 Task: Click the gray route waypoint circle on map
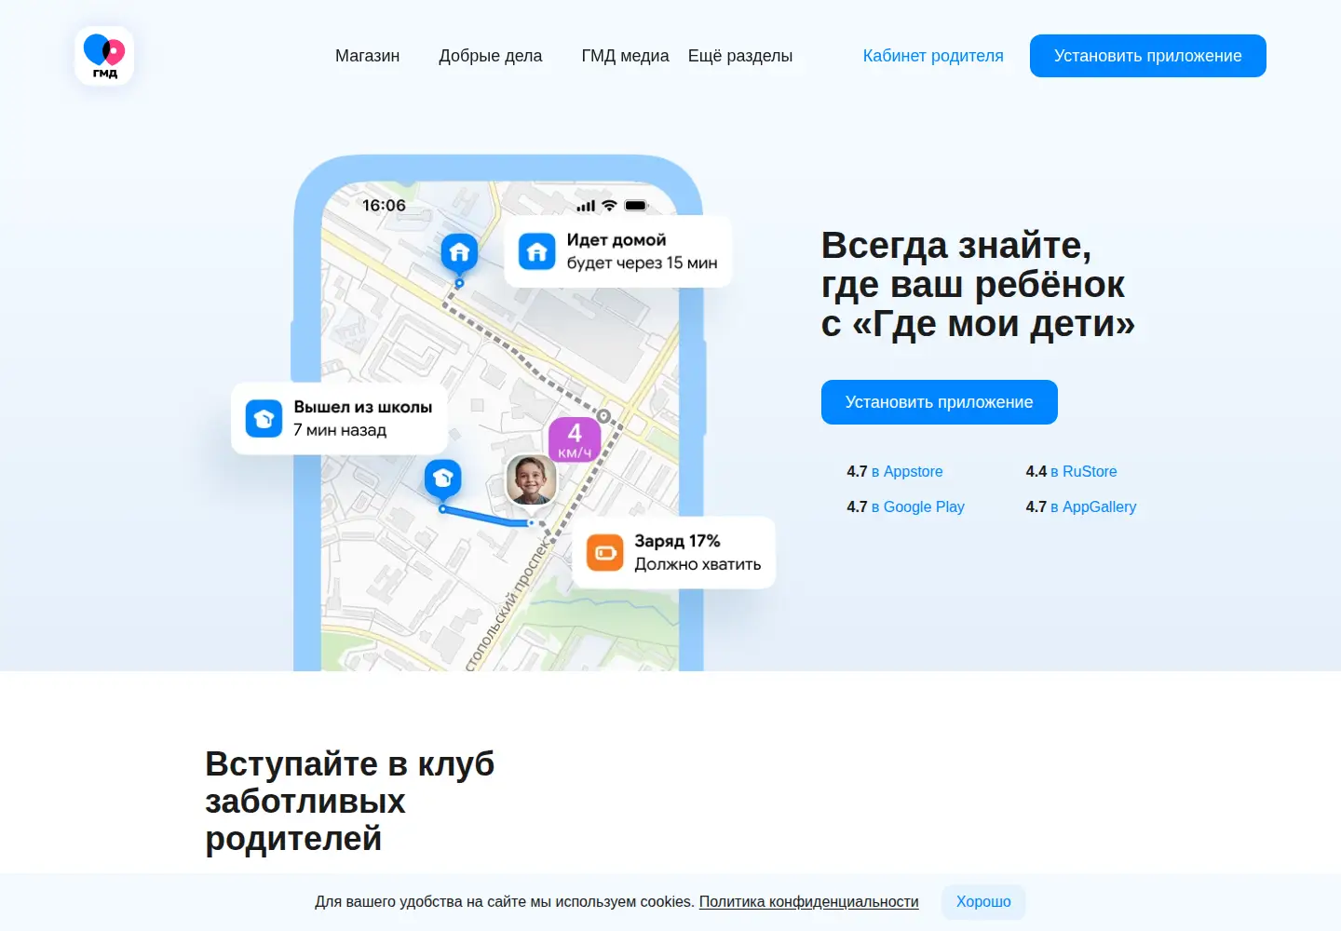(x=603, y=416)
